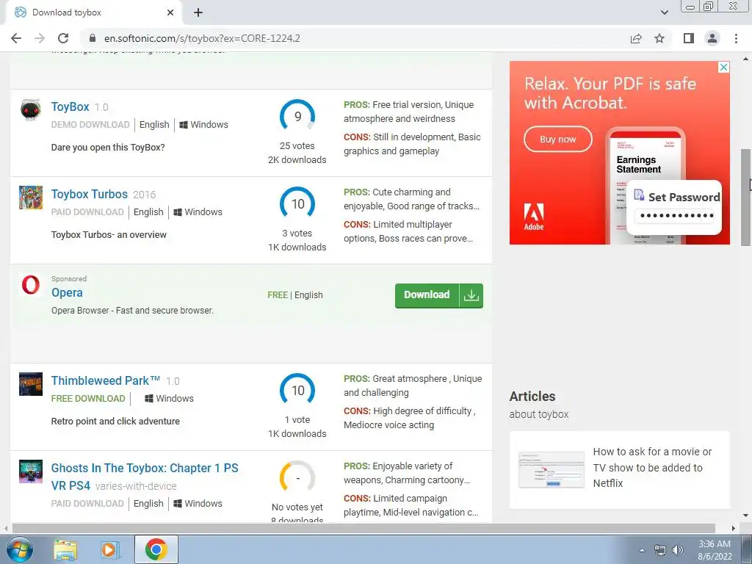Click the address bar URL
Image resolution: width=752 pixels, height=564 pixels.
pos(202,38)
